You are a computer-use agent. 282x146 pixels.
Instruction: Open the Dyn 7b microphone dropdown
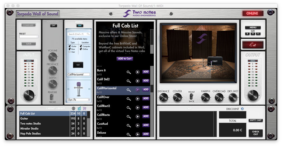[x=78, y=100]
